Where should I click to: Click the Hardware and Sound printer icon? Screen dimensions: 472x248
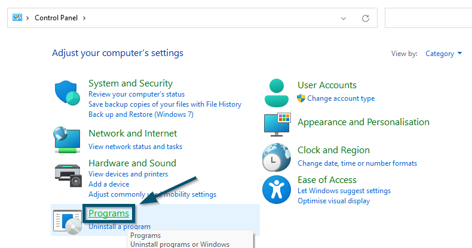(x=68, y=175)
